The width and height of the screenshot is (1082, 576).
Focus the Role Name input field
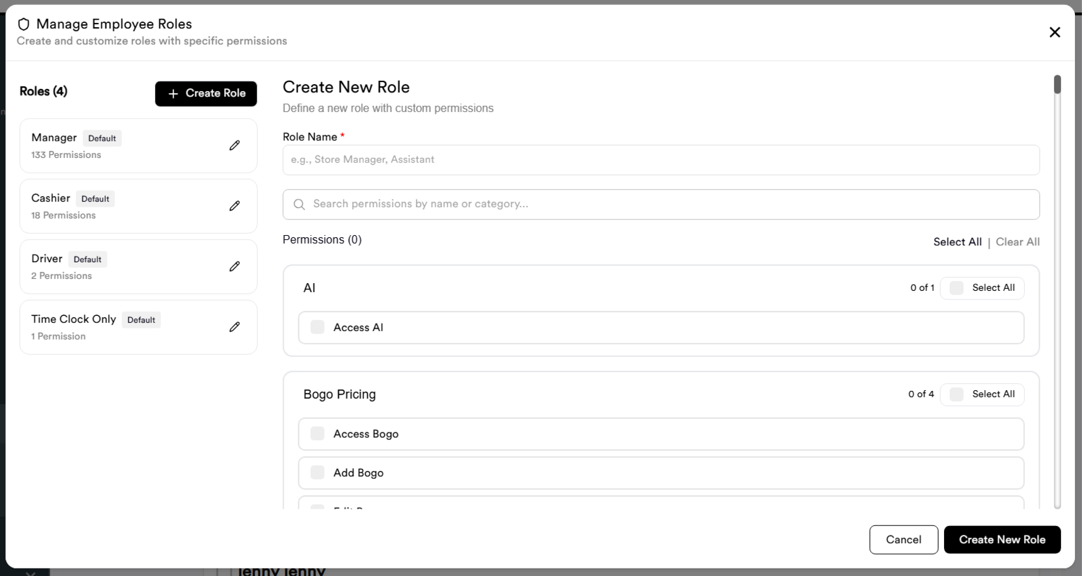tap(661, 160)
